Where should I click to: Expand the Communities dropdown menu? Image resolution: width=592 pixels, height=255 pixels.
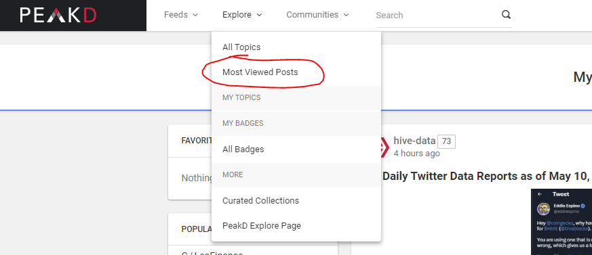317,15
